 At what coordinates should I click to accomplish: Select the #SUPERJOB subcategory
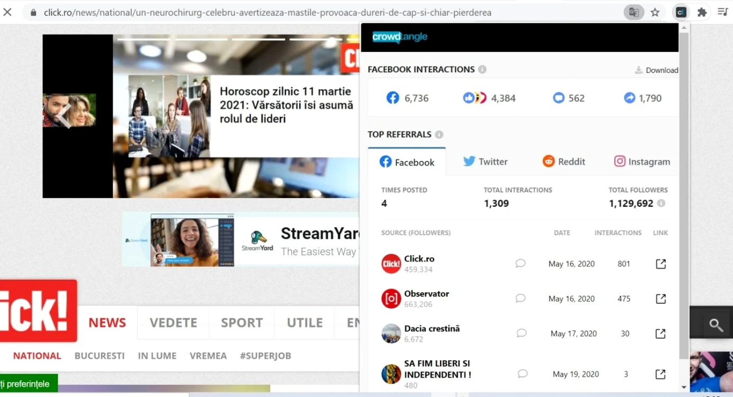266,356
